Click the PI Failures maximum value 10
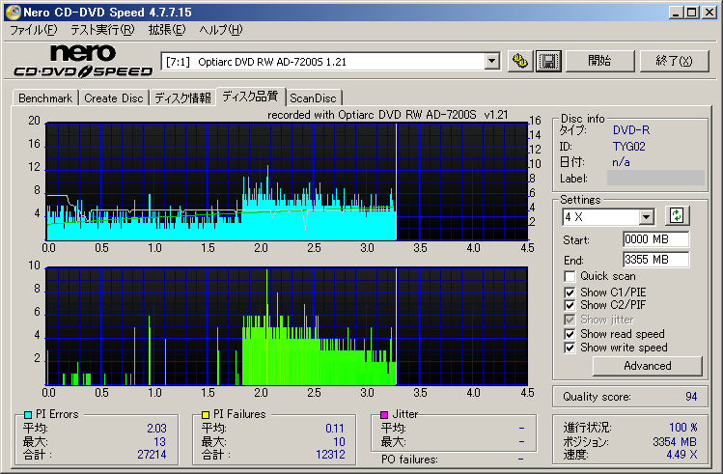The width and height of the screenshot is (723, 474). (339, 442)
